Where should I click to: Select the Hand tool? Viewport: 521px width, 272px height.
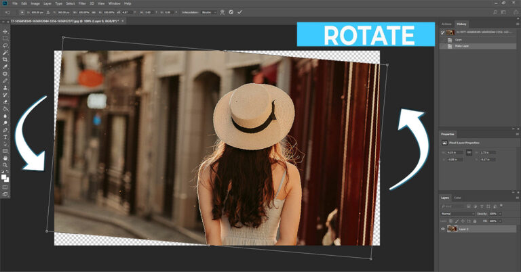point(5,158)
